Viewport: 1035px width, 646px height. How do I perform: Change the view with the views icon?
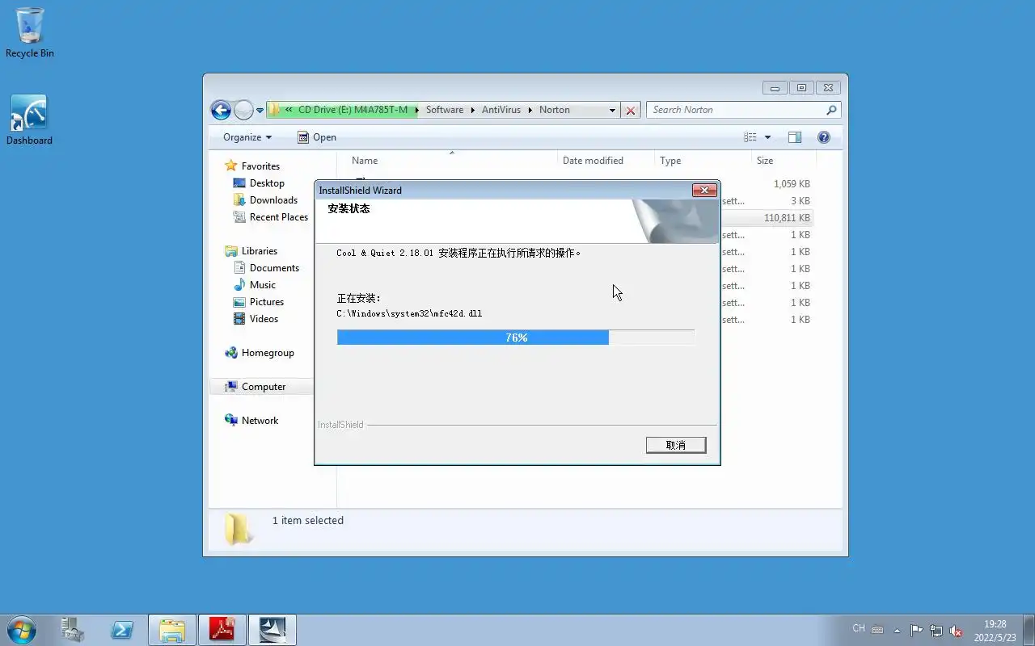tap(750, 137)
